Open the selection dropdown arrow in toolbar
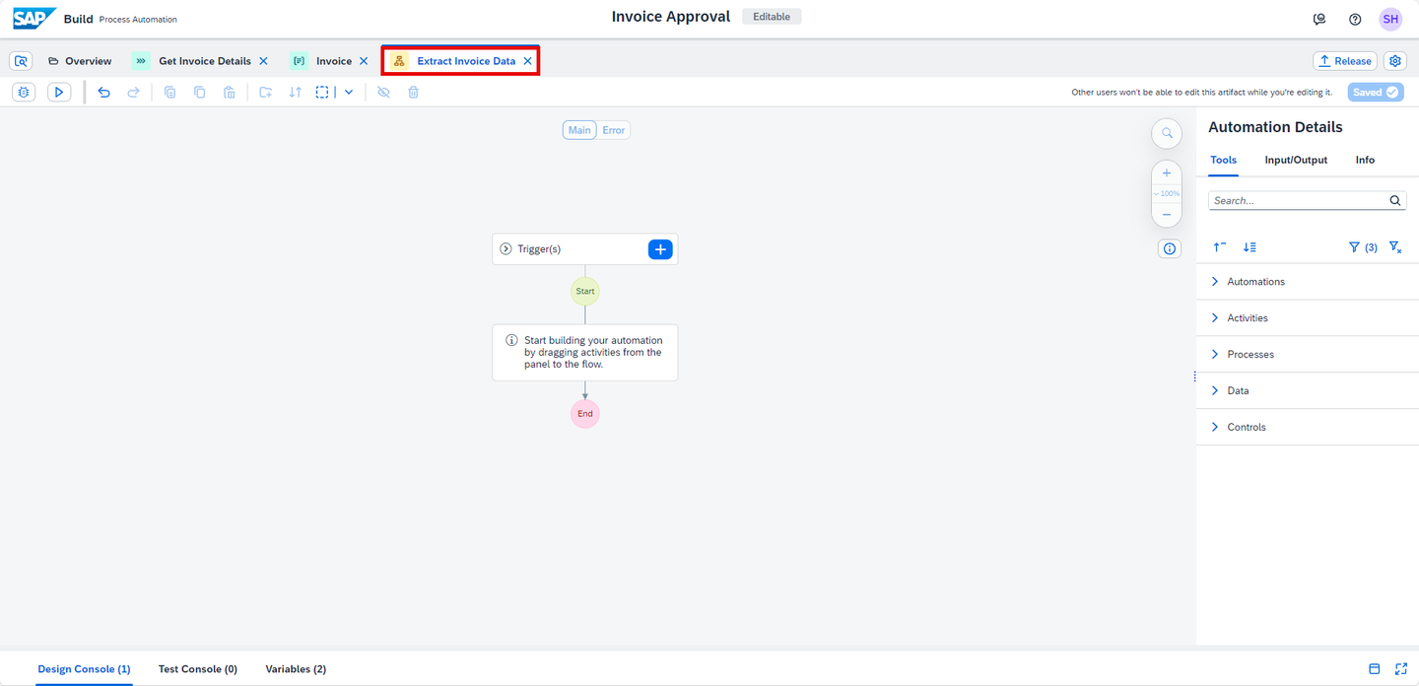 click(349, 92)
